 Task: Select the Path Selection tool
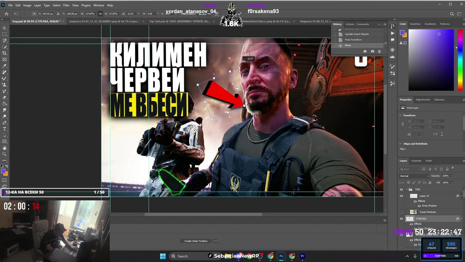pos(4,135)
